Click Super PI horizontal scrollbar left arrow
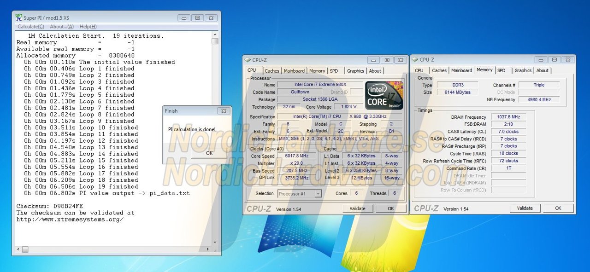This screenshot has width=590, height=272. 18,249
